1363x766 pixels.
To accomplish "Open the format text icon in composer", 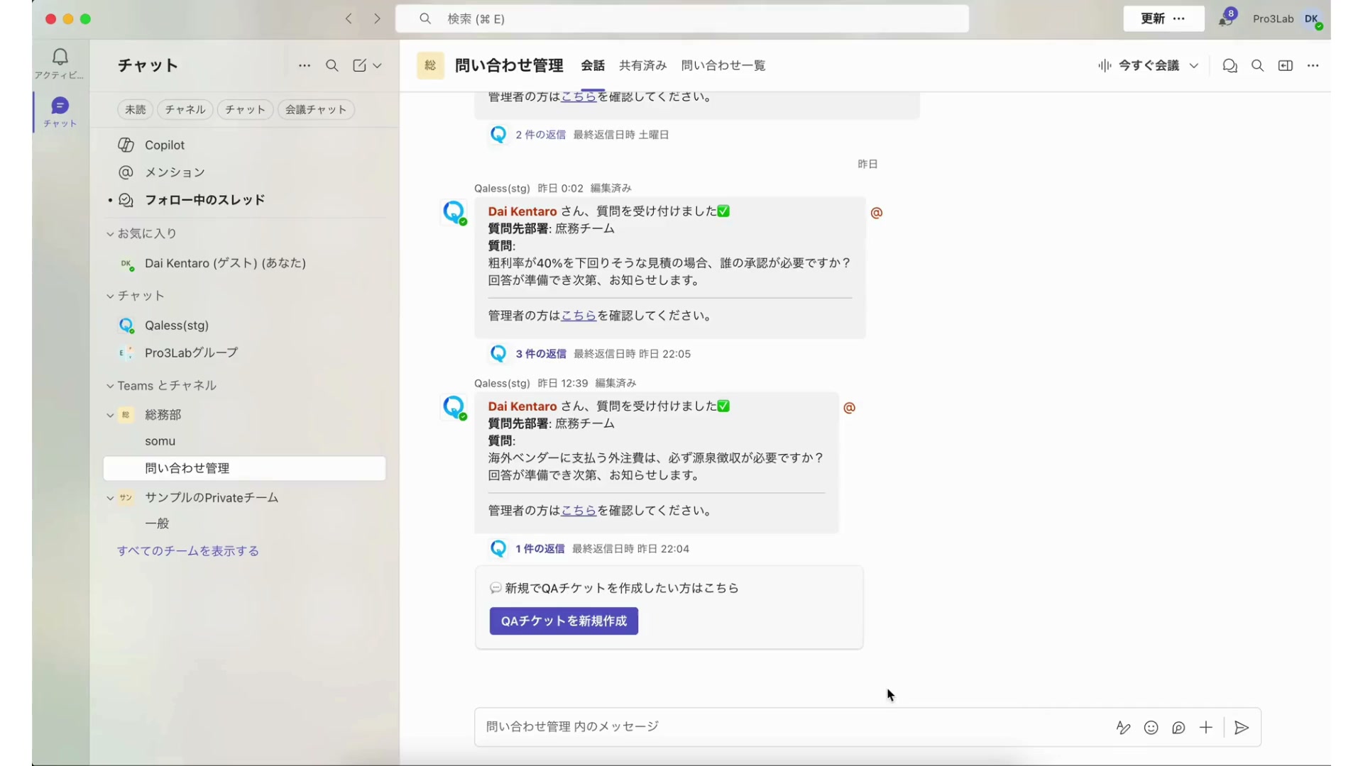I will pos(1123,728).
